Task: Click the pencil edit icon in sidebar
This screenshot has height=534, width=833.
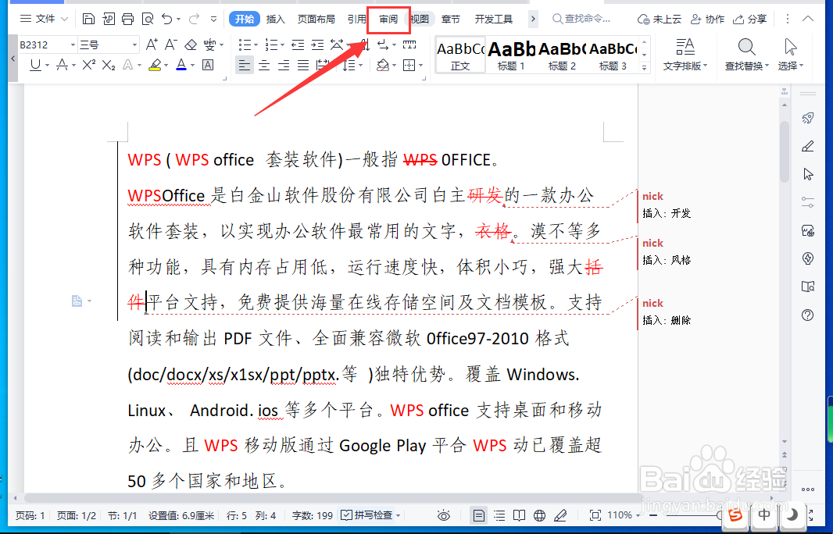Action: point(807,146)
